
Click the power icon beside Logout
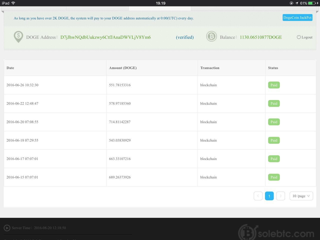(299, 37)
